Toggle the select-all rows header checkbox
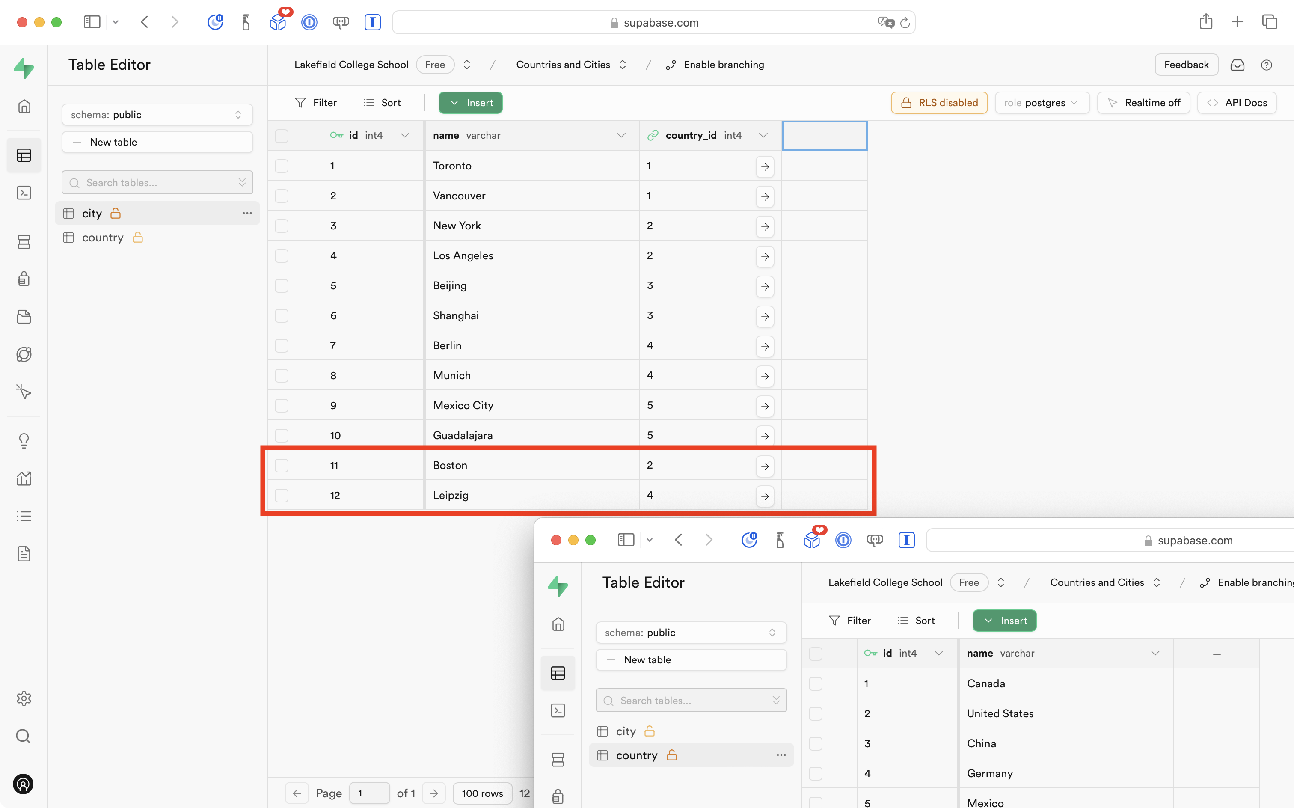This screenshot has height=808, width=1294. (x=282, y=136)
